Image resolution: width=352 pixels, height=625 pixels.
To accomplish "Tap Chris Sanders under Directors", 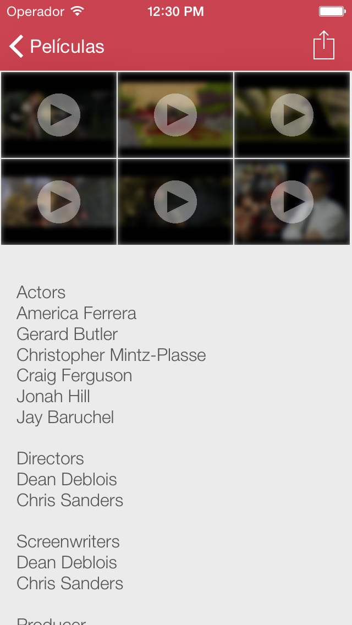I will [70, 500].
